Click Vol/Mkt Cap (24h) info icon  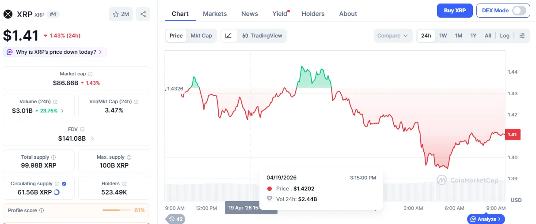click(136, 101)
